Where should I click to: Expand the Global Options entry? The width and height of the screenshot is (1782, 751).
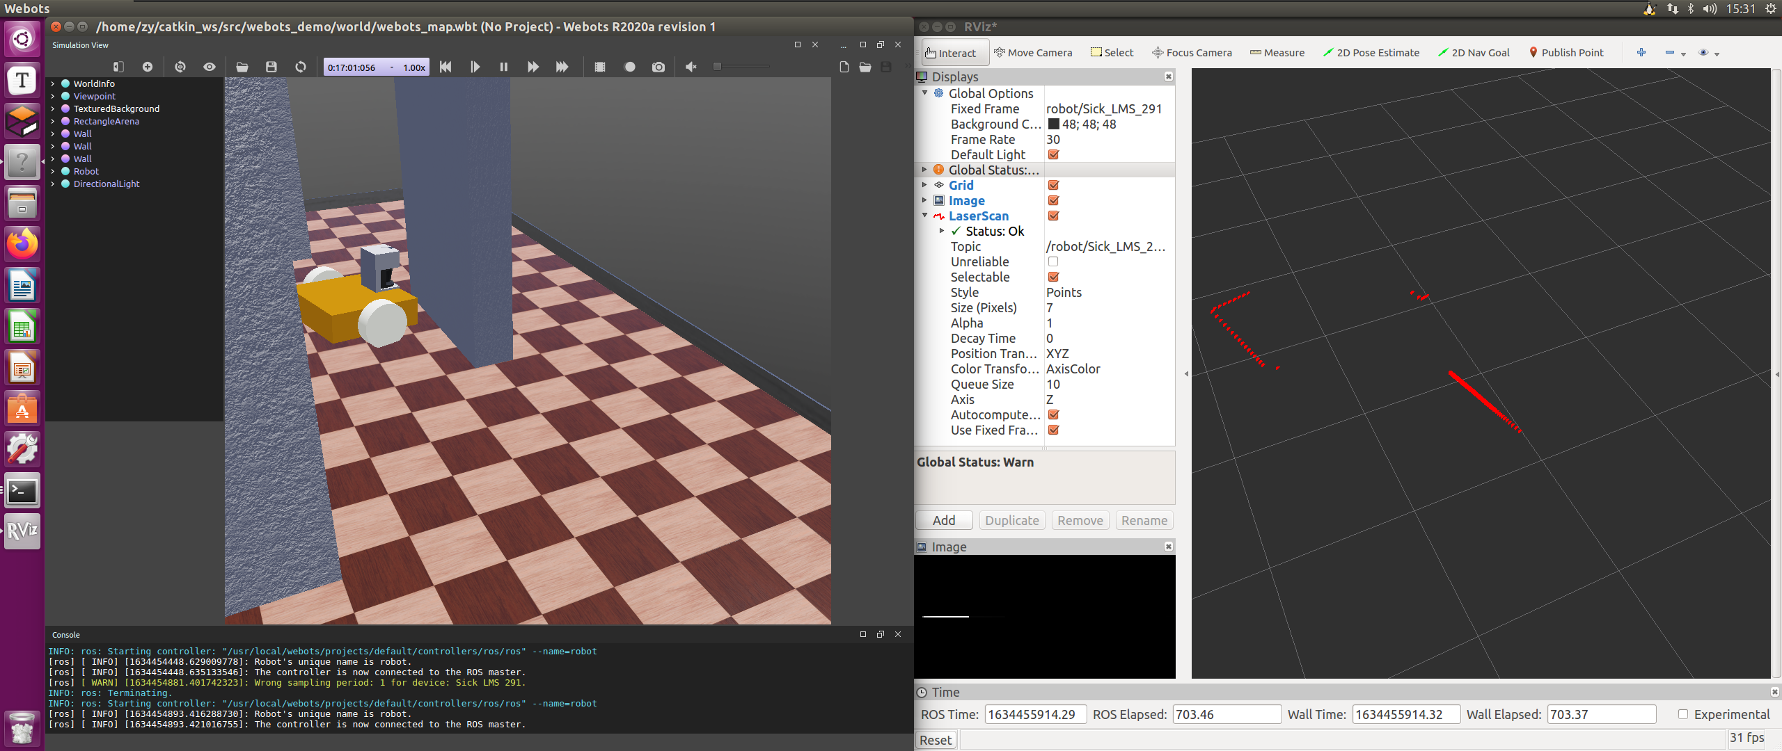(924, 93)
